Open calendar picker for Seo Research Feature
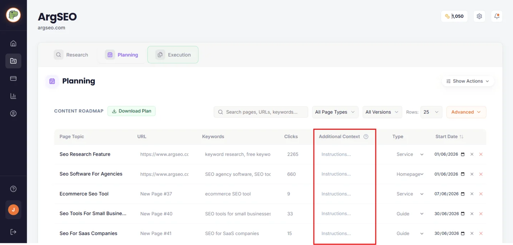This screenshot has height=245, width=513. tap(463, 154)
